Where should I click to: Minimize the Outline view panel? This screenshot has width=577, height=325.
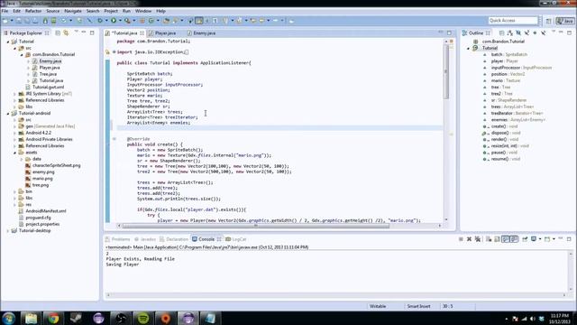[561, 32]
